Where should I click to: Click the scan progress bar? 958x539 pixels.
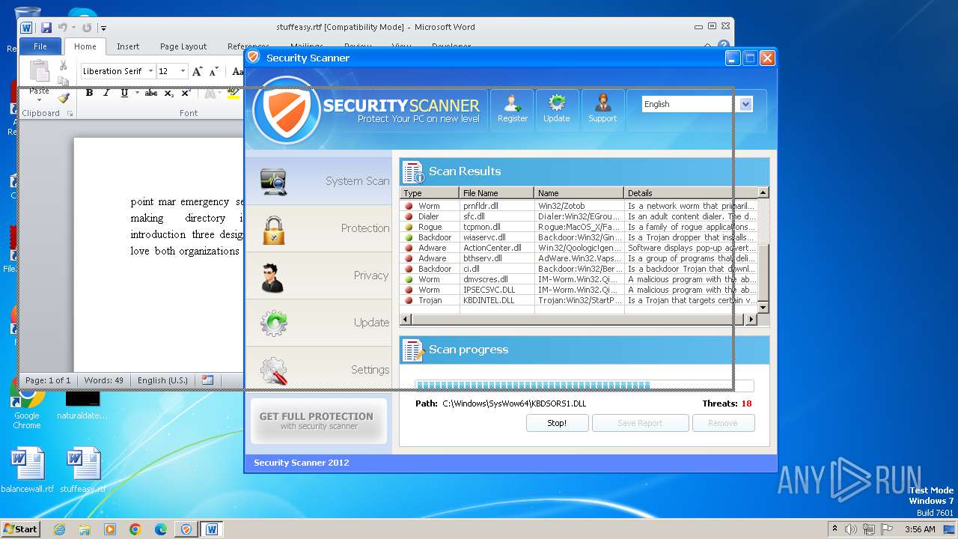pyautogui.click(x=585, y=386)
